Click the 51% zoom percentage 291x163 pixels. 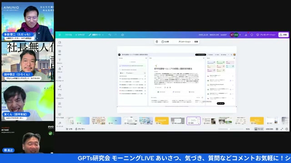point(248,129)
